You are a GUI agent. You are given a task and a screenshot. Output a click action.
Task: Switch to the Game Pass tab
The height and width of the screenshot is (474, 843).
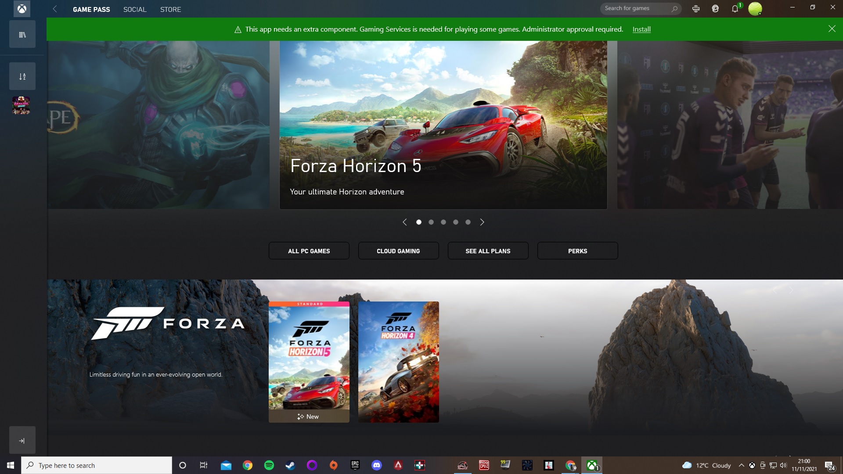tap(91, 9)
